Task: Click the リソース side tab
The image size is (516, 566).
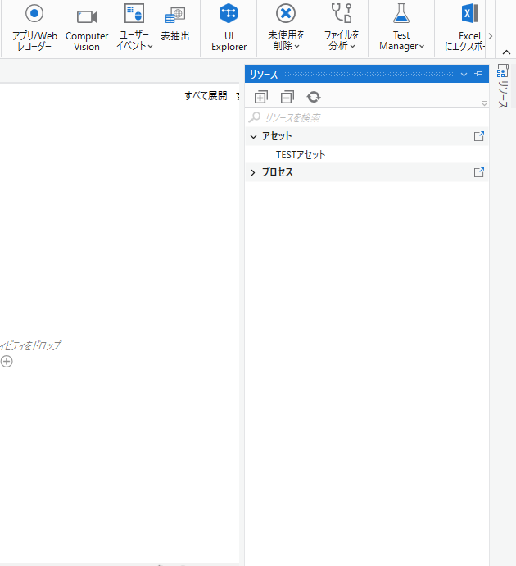Action: pos(503,86)
